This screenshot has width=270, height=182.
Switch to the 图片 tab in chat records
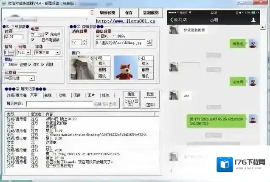pyautogui.click(x=91, y=95)
